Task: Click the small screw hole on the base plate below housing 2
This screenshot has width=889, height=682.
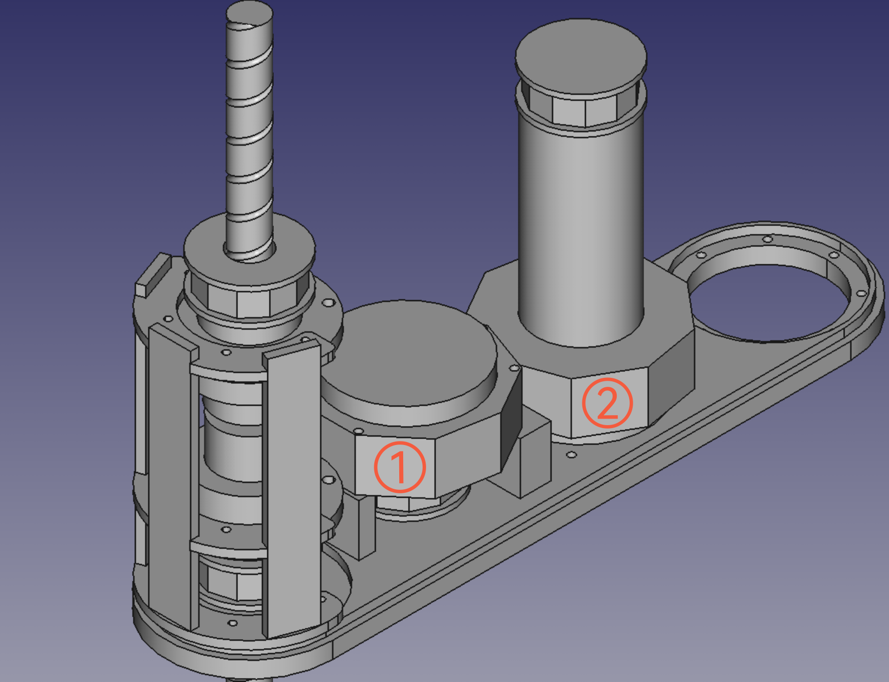Action: click(571, 455)
